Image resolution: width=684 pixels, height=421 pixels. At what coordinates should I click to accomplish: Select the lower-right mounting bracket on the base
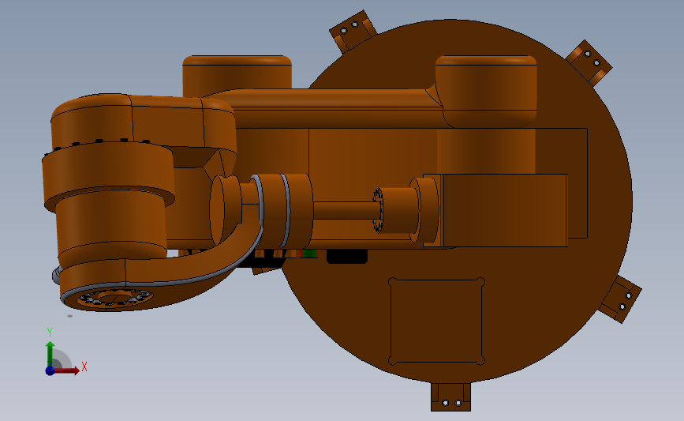(x=620, y=299)
